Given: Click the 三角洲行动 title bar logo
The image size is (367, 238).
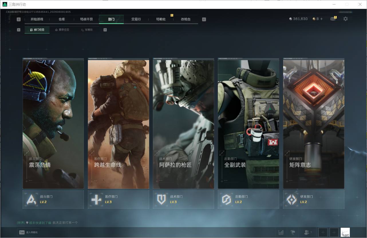Looking at the screenshot, I should pos(5,4).
